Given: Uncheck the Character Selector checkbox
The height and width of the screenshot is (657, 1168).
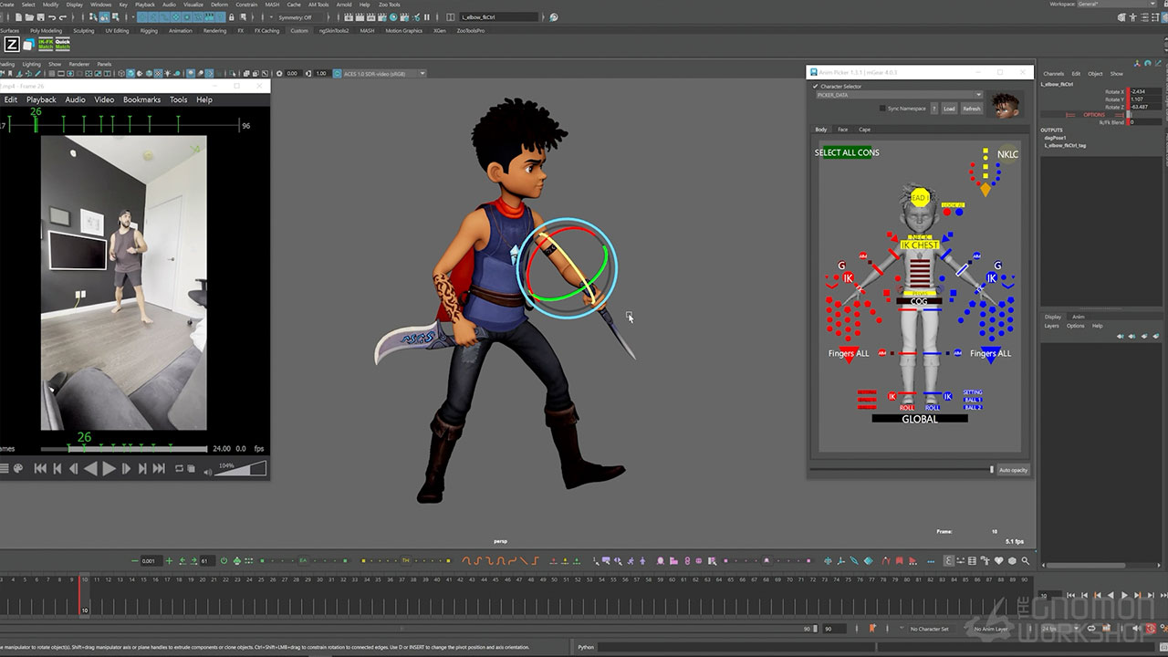Looking at the screenshot, I should [x=816, y=87].
